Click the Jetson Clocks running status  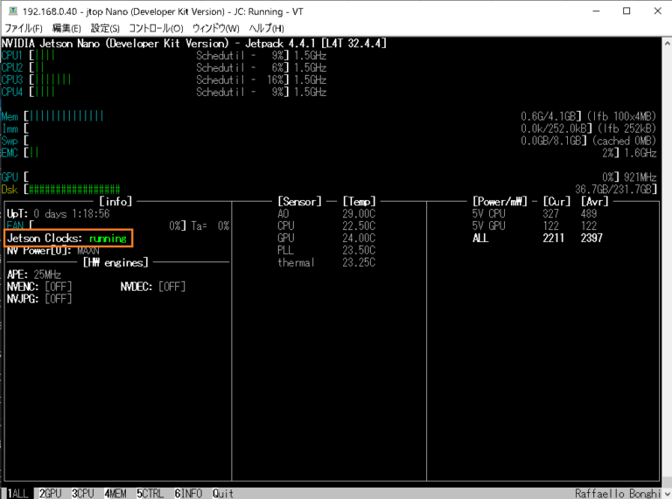68,238
